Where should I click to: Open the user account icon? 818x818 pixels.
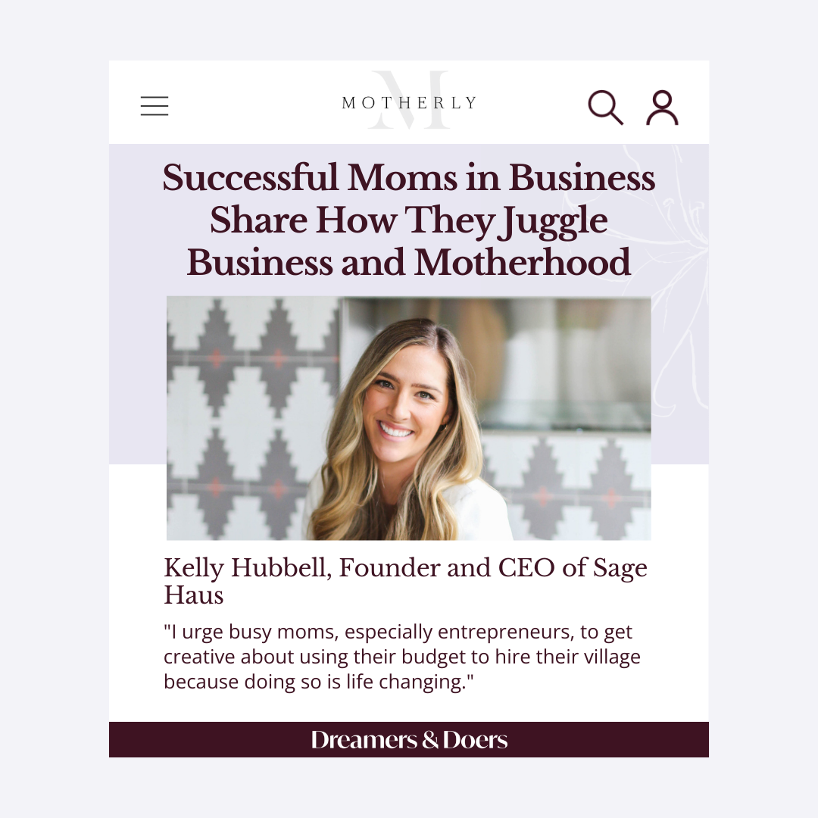click(x=662, y=108)
